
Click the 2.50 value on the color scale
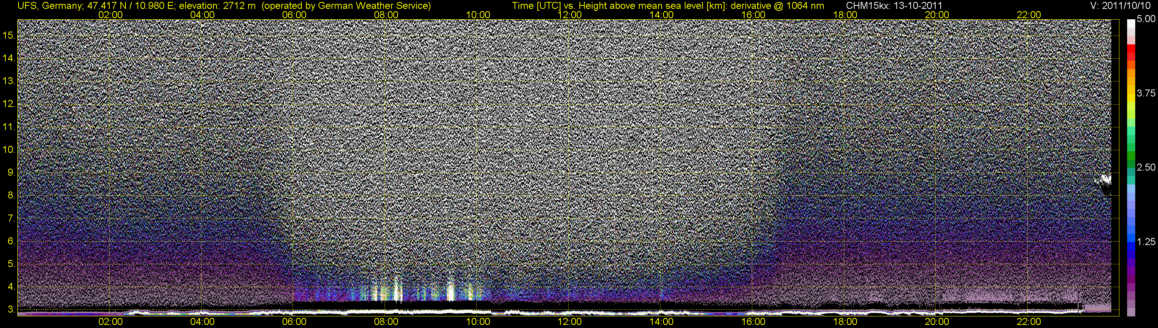tap(1146, 167)
